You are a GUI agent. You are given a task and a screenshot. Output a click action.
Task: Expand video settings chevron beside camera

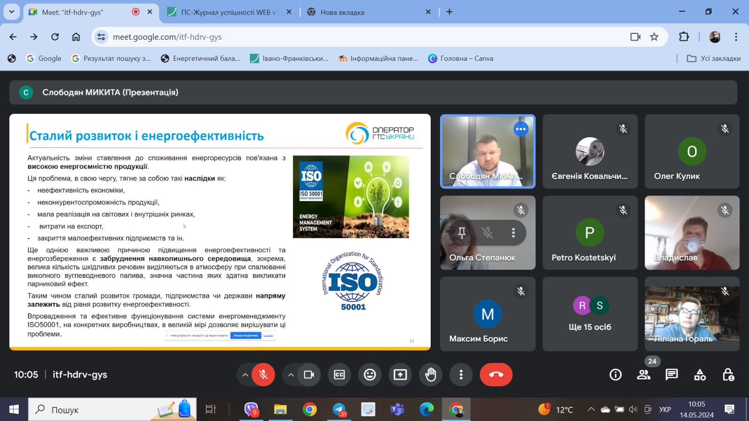291,375
